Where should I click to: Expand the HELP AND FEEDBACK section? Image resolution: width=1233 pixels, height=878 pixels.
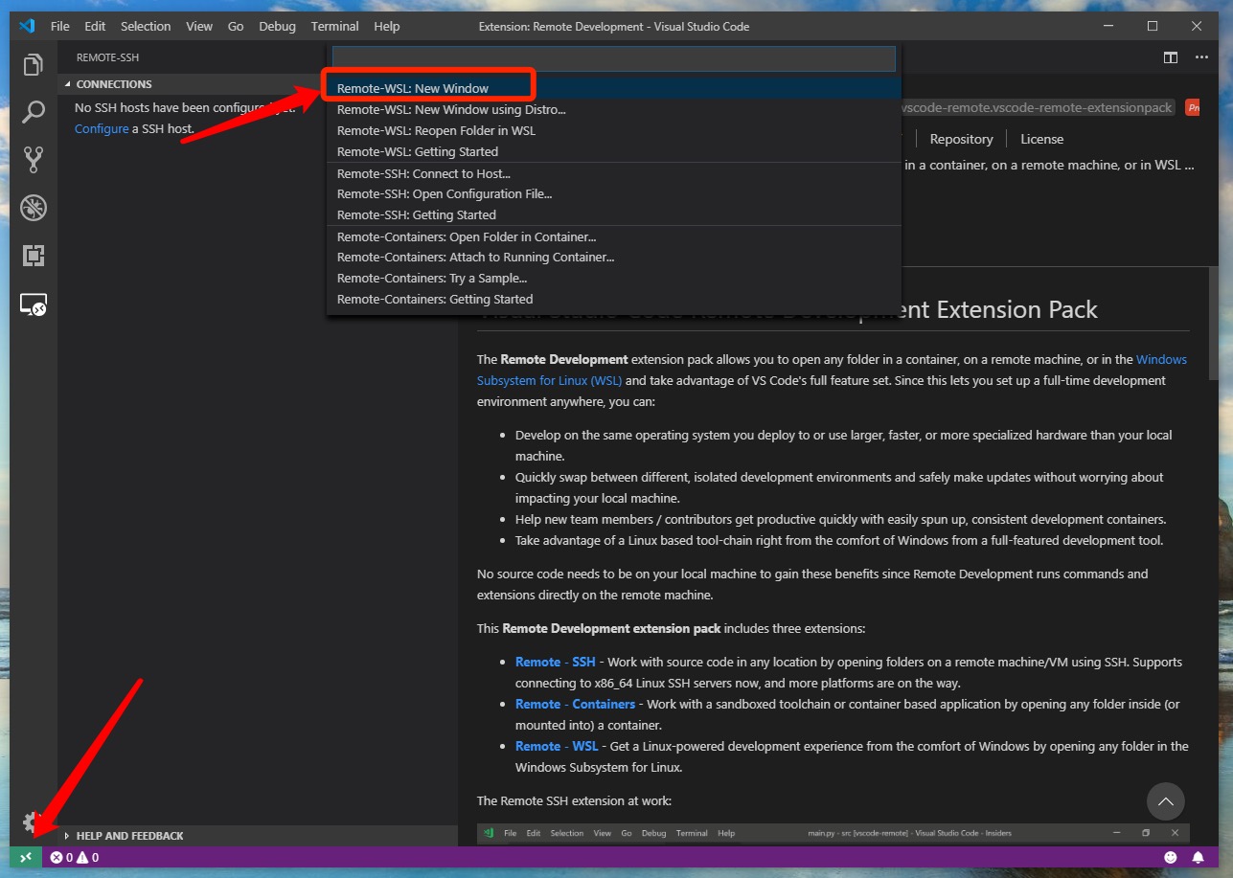click(258, 836)
